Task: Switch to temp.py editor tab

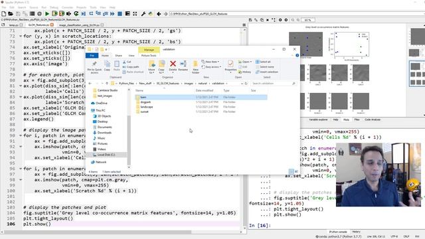Action: pos(14,25)
